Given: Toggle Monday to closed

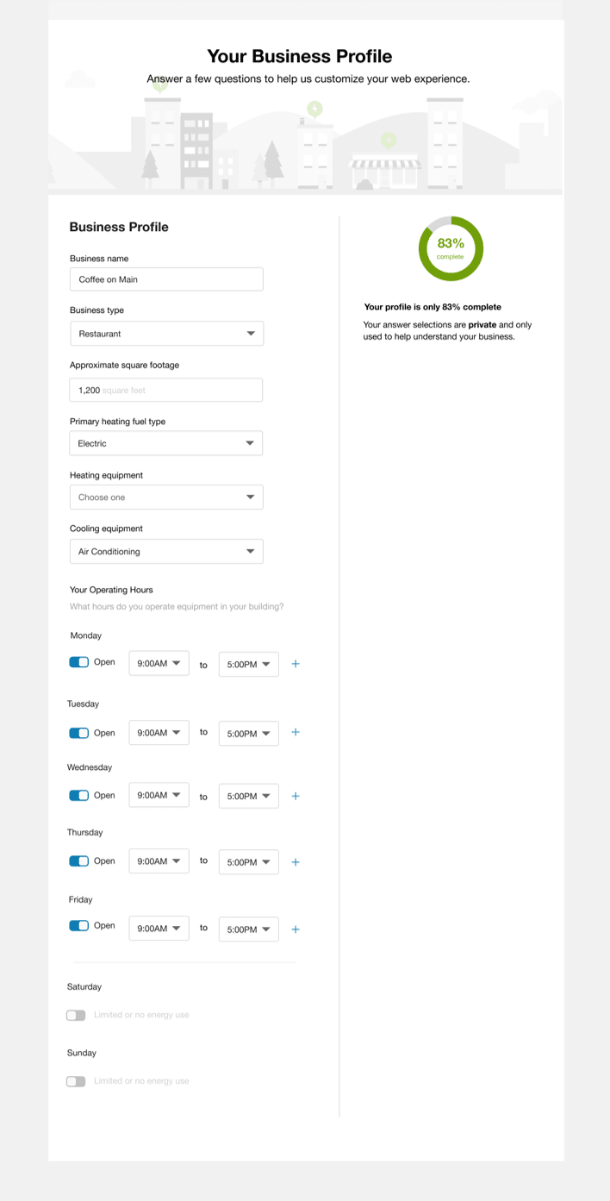Looking at the screenshot, I should click(78, 662).
